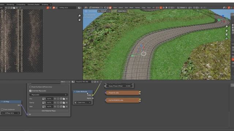Screen dimensions: 234x131
Task: Expand the Road-01.dds node
Action: click(x=108, y=93)
